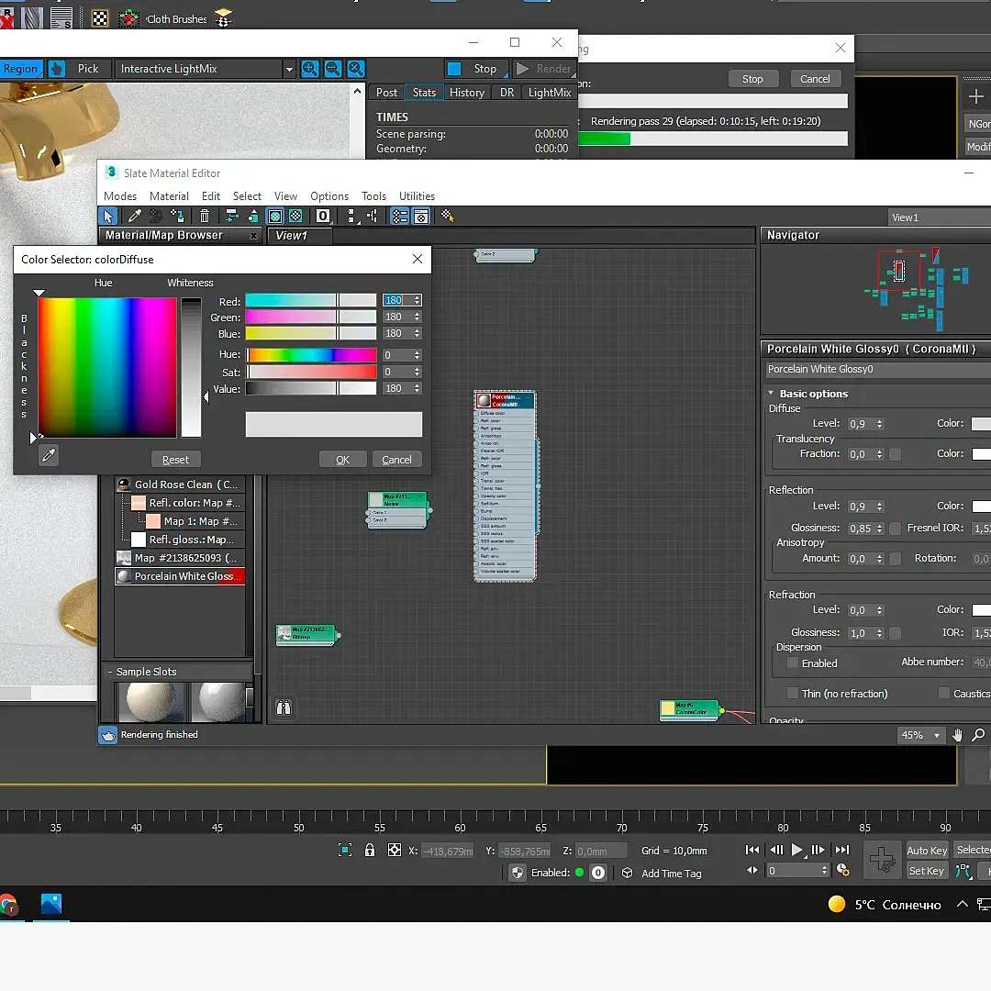Open the Modes menu
The image size is (991, 991).
click(x=120, y=196)
